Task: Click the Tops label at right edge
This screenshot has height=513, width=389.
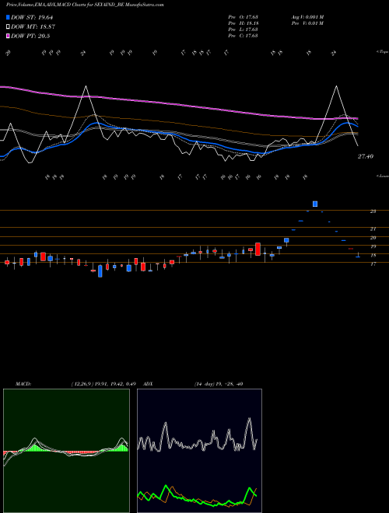Action: click(x=383, y=52)
